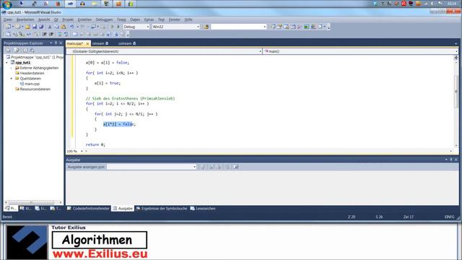Open the Lesezeichen tab
Screen dimensions: 462x260
tap(203, 209)
